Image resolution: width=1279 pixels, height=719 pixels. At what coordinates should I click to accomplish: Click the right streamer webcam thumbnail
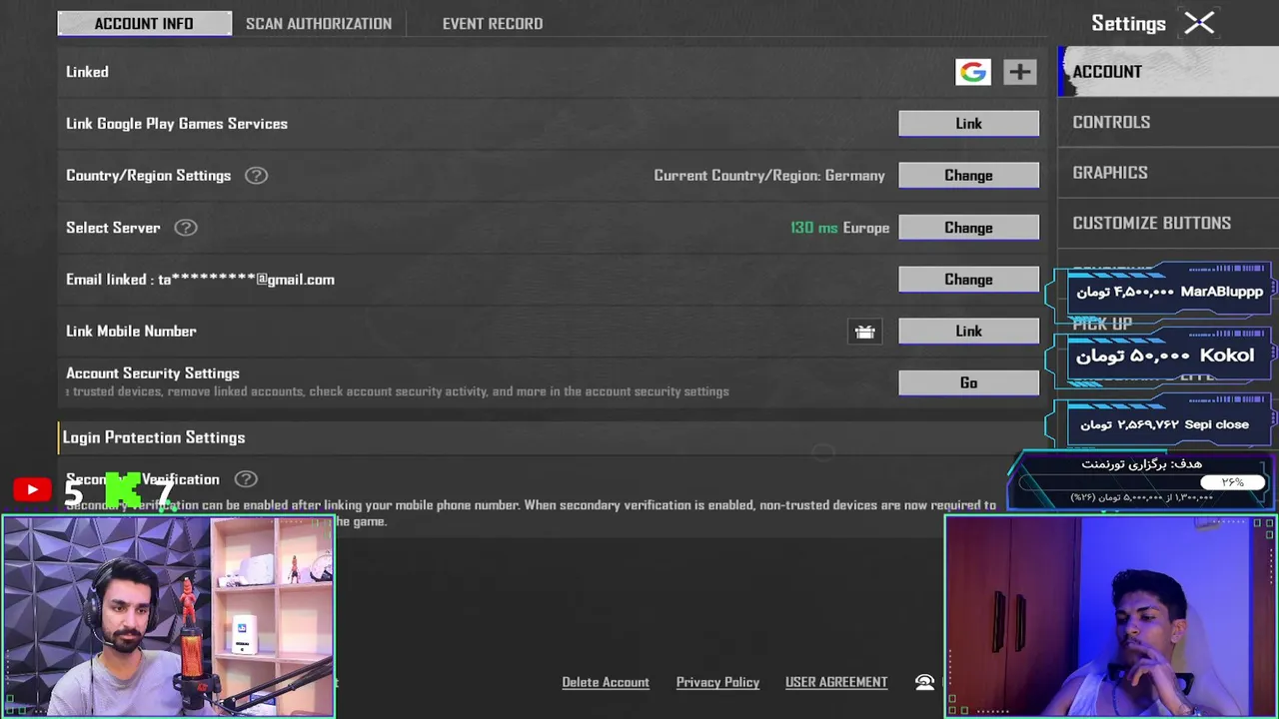click(x=1111, y=616)
